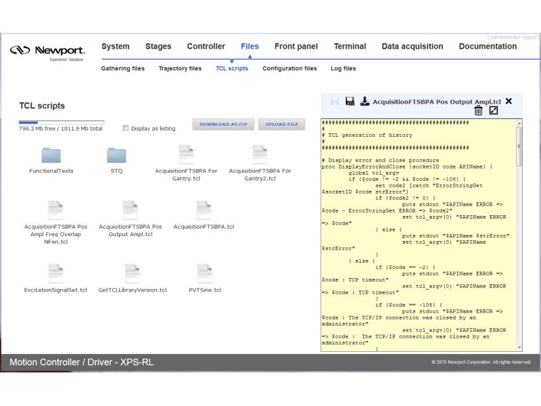541x406 pixels.
Task: Click the Download as ZIP button
Action: tap(222, 125)
